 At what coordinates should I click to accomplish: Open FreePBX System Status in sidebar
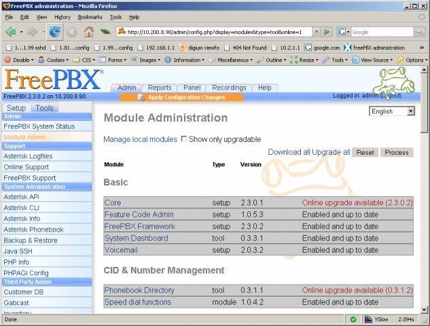39,126
